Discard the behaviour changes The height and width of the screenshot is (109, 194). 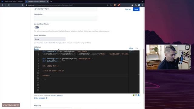coord(128,9)
